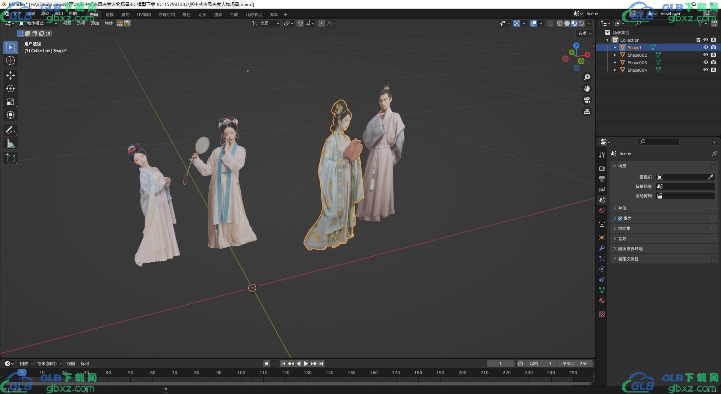The height and width of the screenshot is (394, 721).
Task: Open the 选项 options dropdown
Action: click(585, 33)
